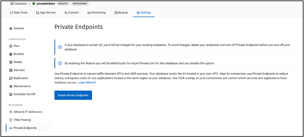Image resolution: width=304 pixels, height=137 pixels.
Task: Click the Allowed IP Addresses pin icon
Action: click(x=11, y=112)
